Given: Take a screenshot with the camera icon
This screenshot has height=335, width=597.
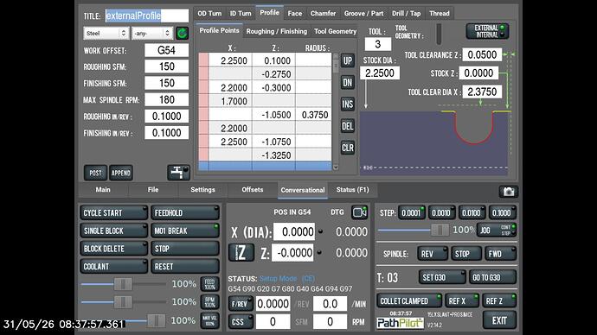Looking at the screenshot, I should point(508,192).
